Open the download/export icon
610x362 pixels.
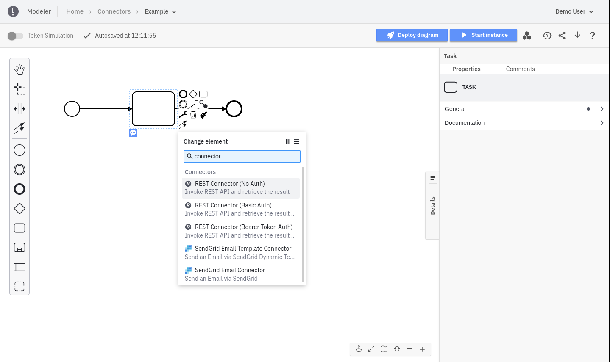(577, 36)
